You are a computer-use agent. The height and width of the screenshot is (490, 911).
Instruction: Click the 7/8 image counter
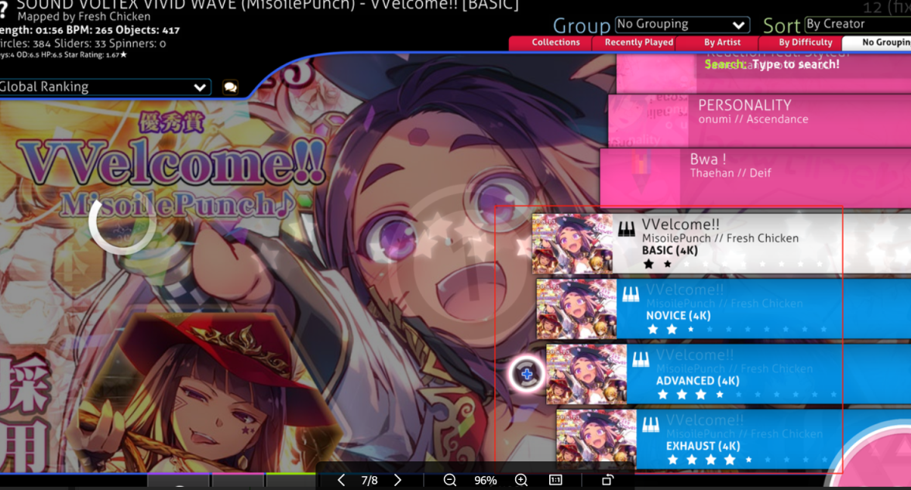(x=370, y=480)
